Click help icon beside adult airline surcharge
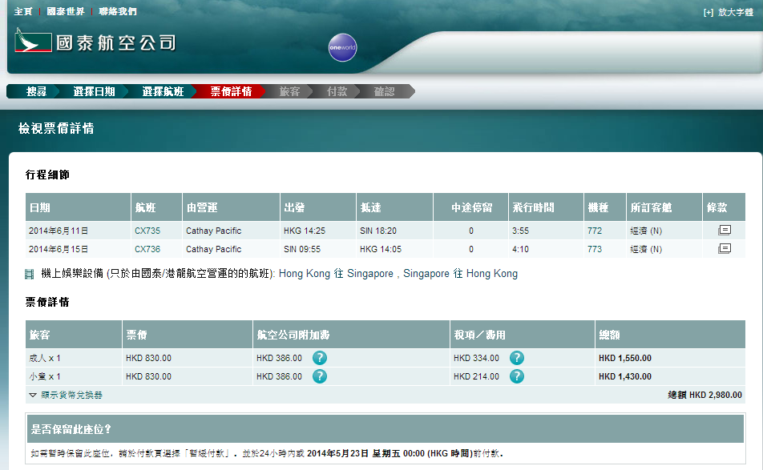 [319, 358]
